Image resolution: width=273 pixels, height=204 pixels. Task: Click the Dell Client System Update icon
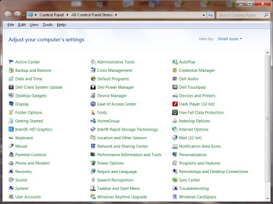pos(11,87)
